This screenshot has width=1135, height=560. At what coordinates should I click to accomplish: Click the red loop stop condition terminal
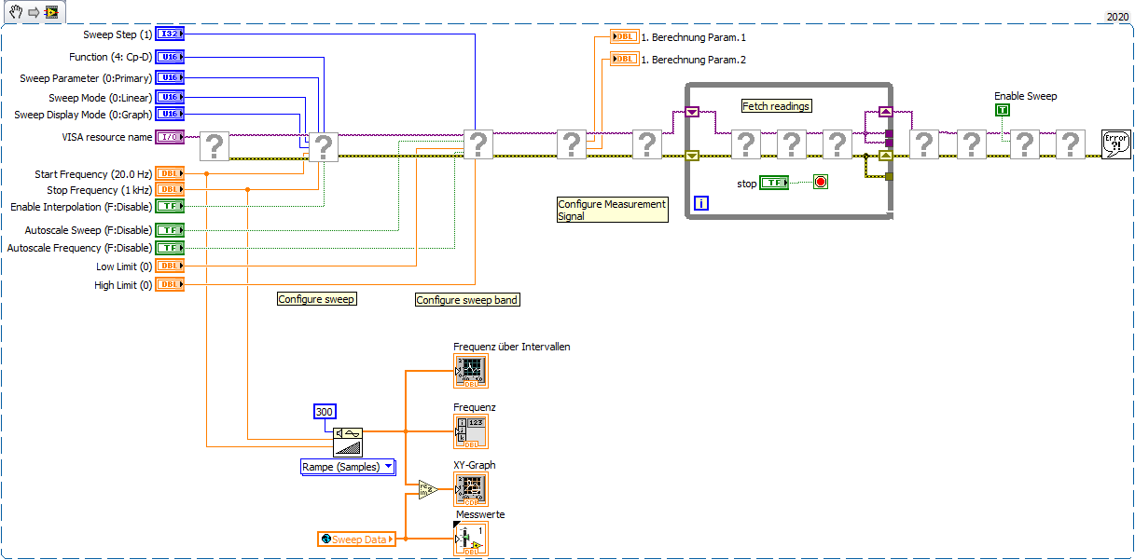[x=821, y=183]
